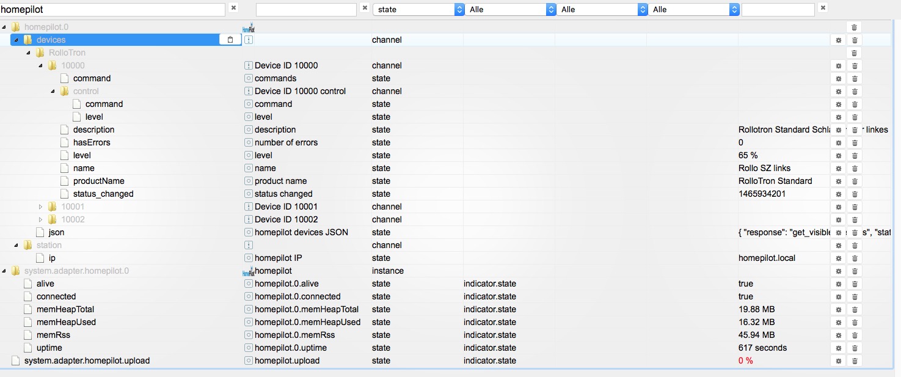Delete Device ID 10000 with its trash icon

click(855, 65)
